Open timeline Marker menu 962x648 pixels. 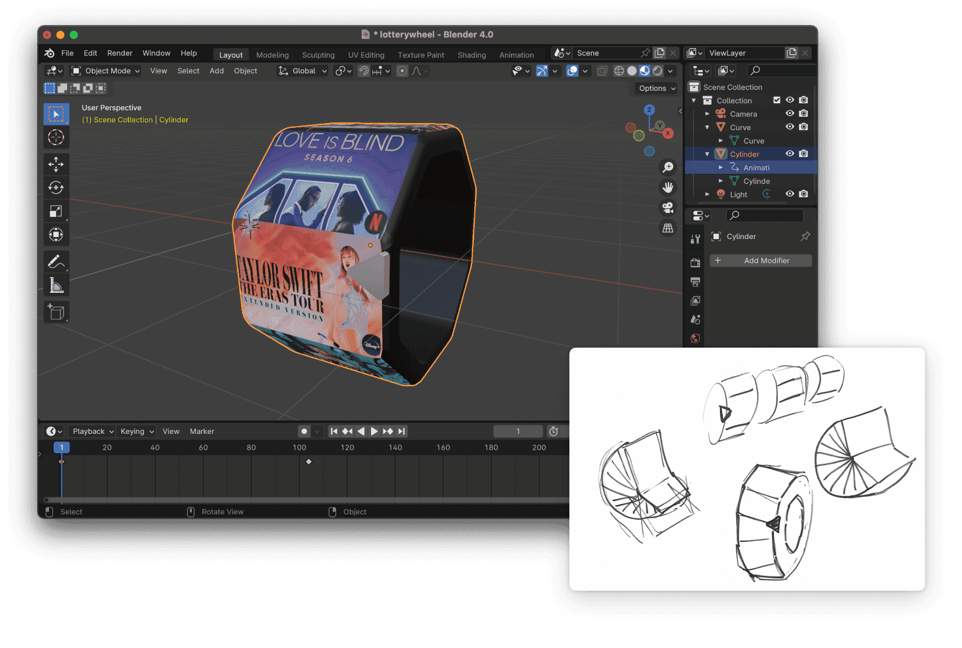click(x=202, y=432)
